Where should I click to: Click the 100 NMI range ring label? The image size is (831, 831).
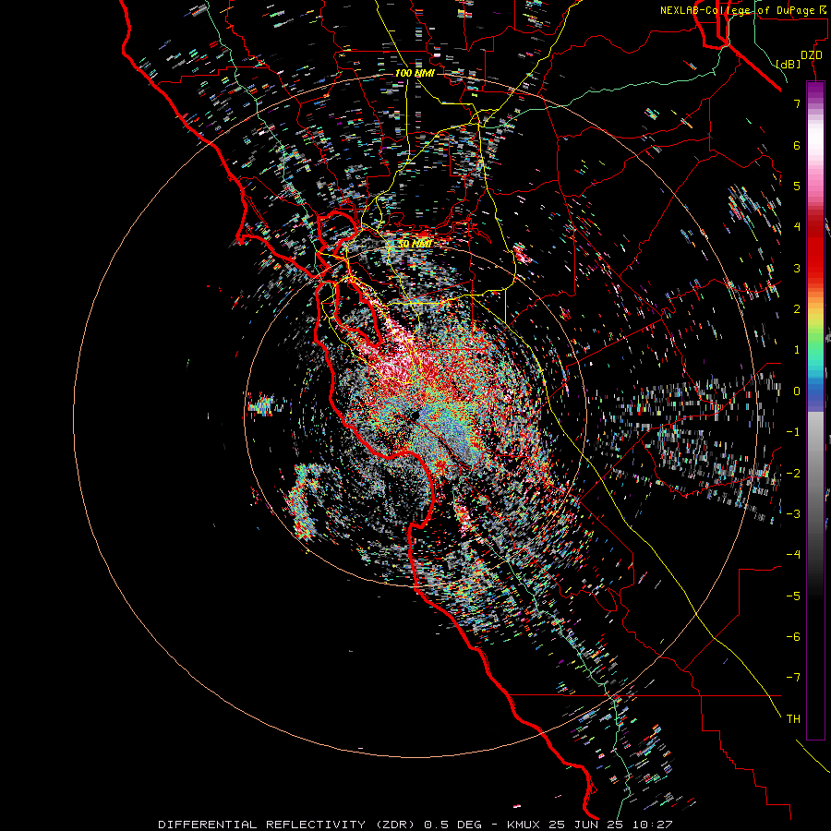415,73
